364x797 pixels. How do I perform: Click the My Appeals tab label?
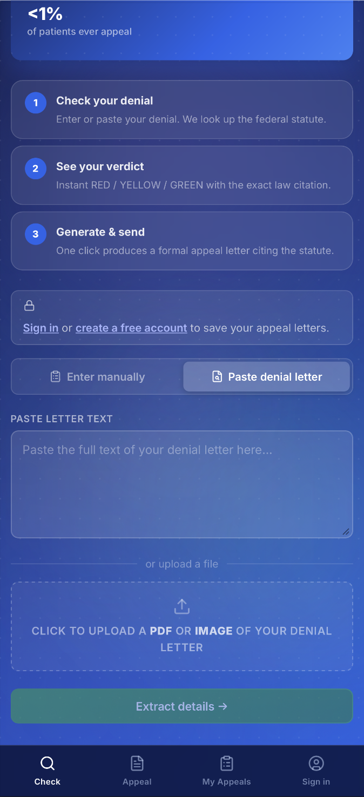pyautogui.click(x=227, y=781)
